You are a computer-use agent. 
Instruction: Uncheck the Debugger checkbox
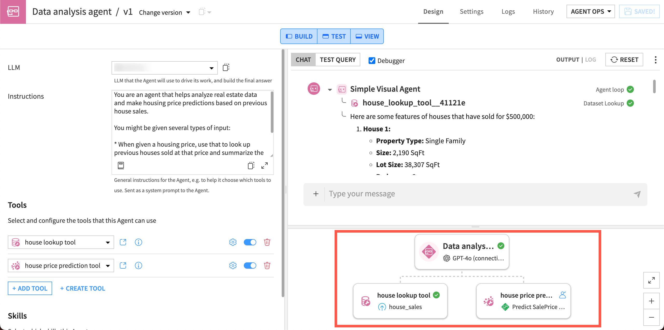click(372, 61)
